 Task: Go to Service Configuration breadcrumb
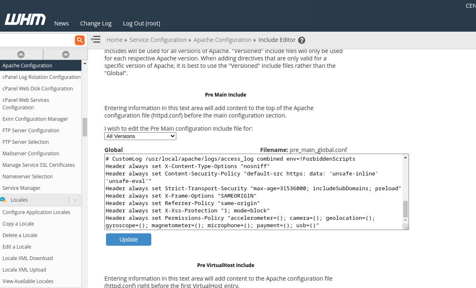tap(158, 40)
